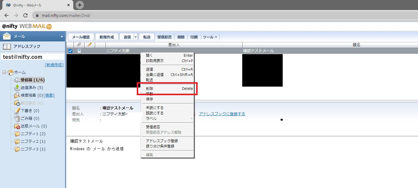This screenshot has height=188, width=418.
Task: Click the browser address bar URL
Action: [x=65, y=15]
